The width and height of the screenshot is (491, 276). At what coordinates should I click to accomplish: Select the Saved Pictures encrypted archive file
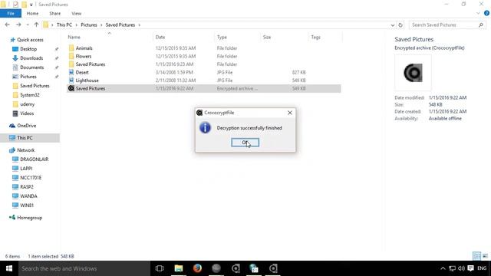tap(204, 89)
